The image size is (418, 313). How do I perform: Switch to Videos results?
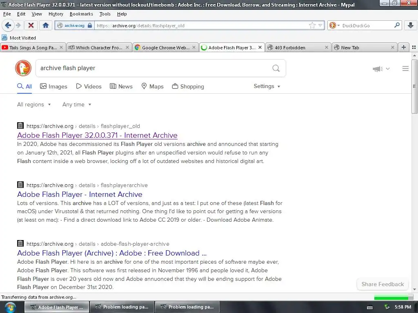coord(89,86)
